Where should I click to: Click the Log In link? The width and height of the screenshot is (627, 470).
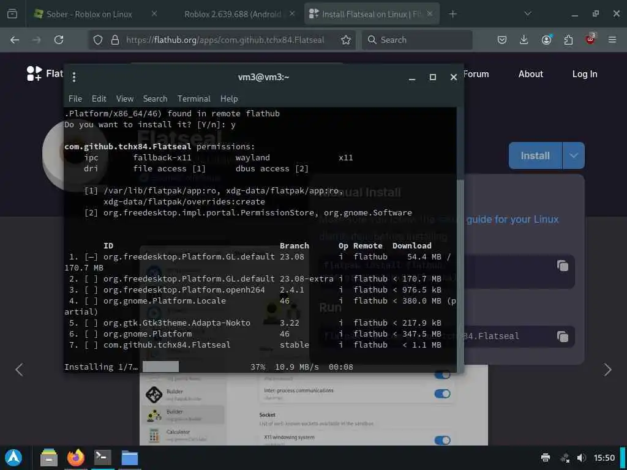pos(585,74)
